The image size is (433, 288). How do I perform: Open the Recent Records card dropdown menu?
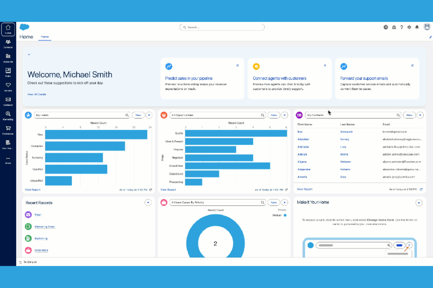point(148,202)
